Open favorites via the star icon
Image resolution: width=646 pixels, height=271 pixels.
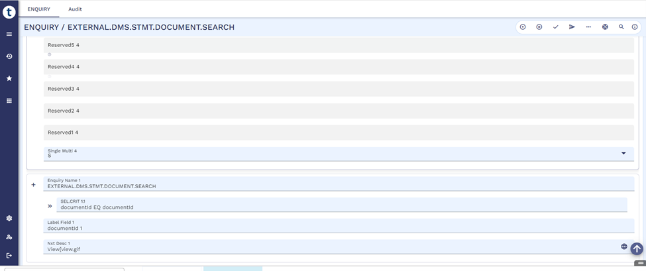click(x=9, y=78)
